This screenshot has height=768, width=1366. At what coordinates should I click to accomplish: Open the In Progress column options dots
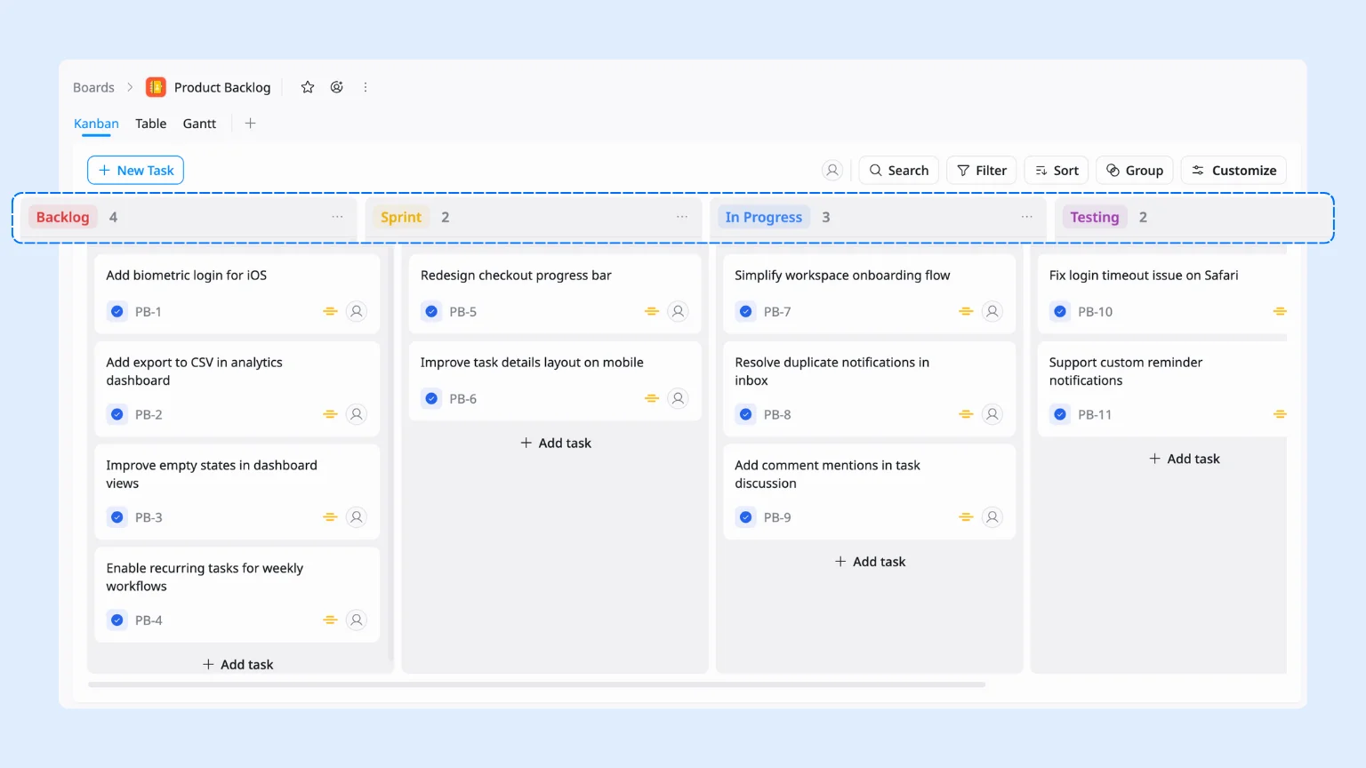click(1027, 217)
